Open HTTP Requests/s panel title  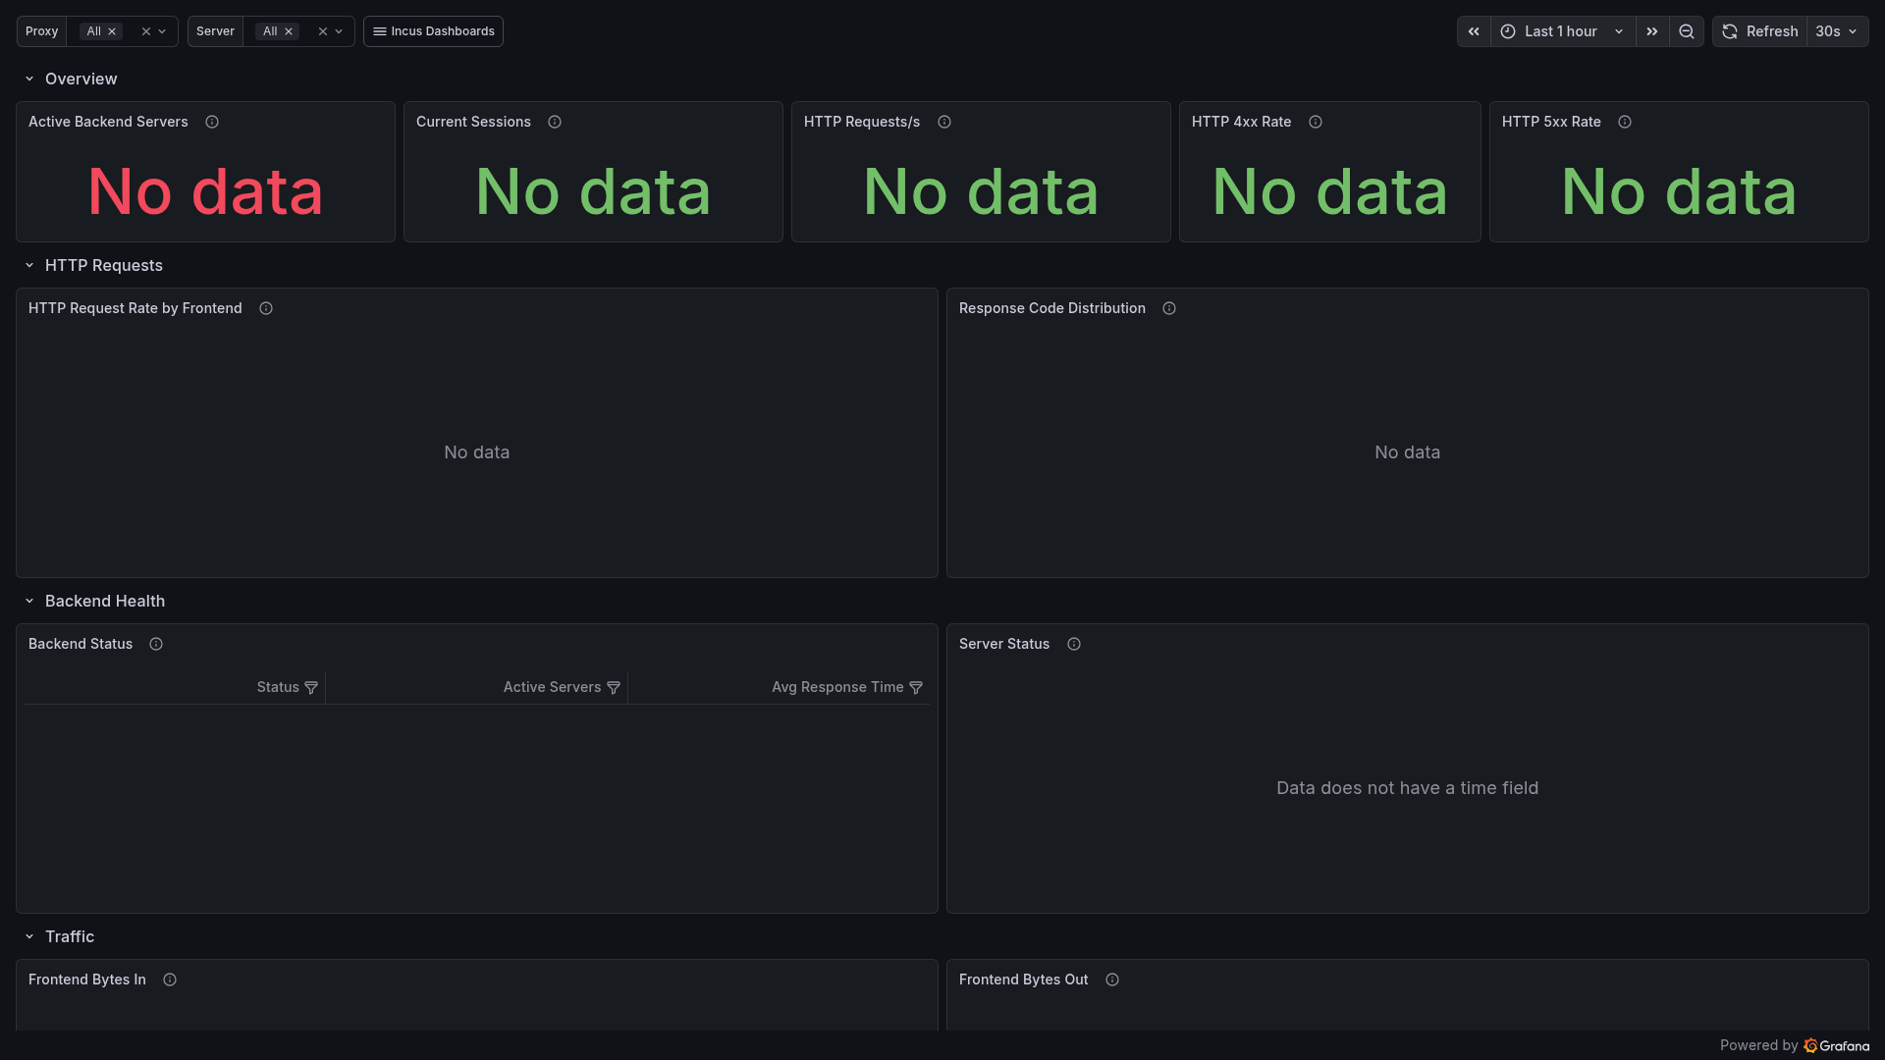(862, 122)
